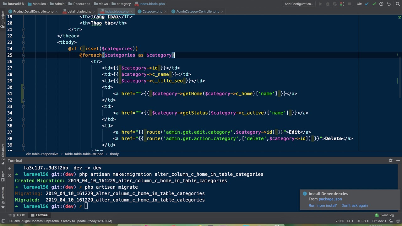Click the Stop square icon in toolbar
Screen dimensions: 402x226
pyautogui.click(x=350, y=4)
